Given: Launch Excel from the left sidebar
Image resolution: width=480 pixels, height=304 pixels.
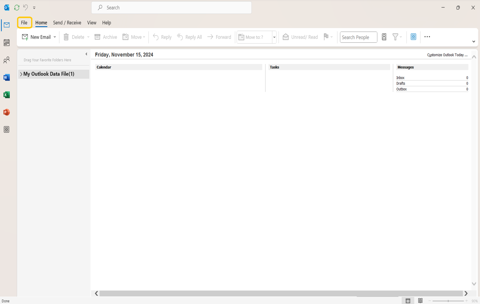Looking at the screenshot, I should click(x=6, y=95).
